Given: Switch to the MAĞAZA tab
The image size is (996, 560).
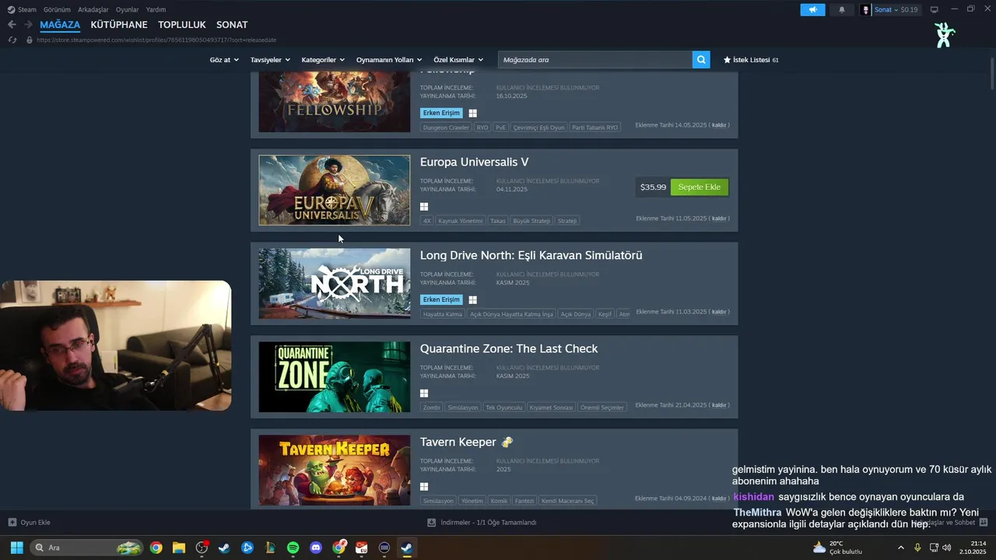Looking at the screenshot, I should [60, 25].
